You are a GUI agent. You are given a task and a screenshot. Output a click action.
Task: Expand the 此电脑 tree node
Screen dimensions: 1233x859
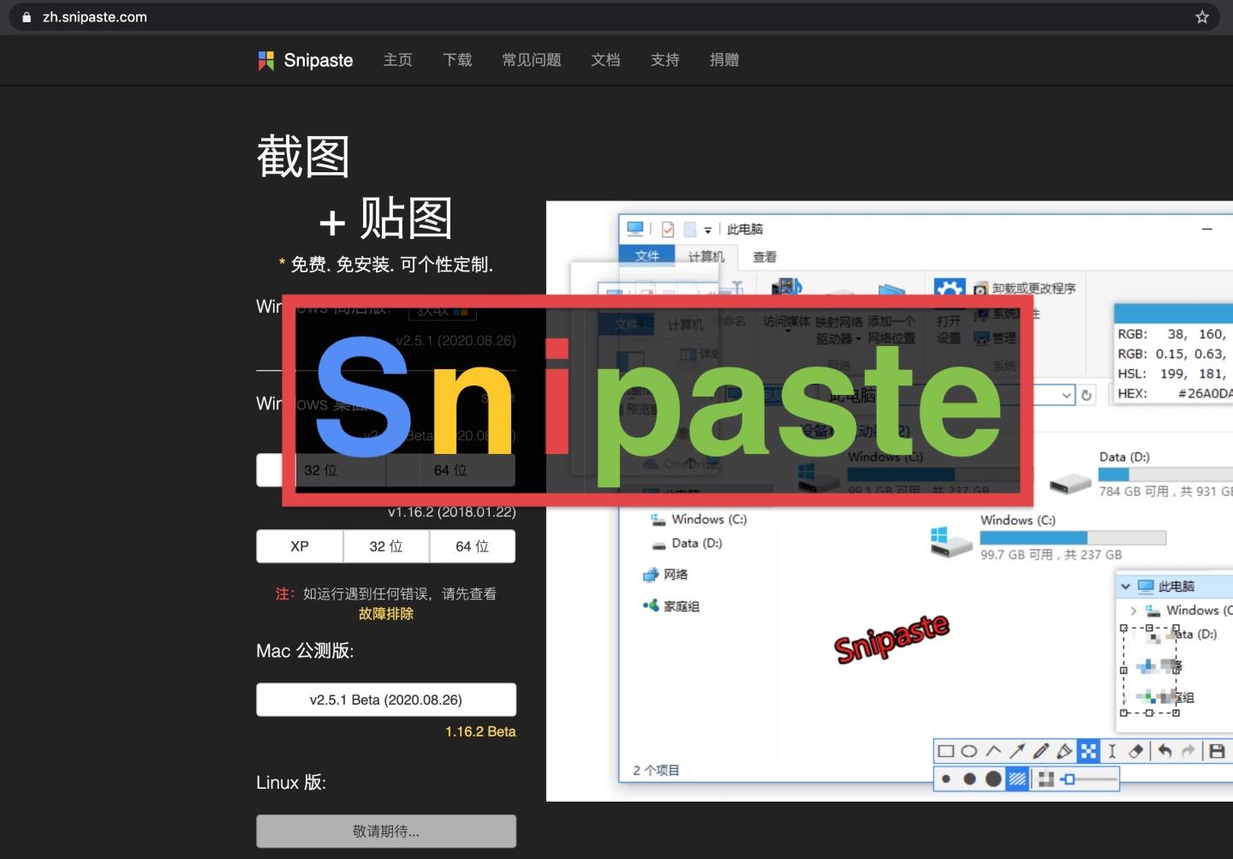click(x=1125, y=586)
